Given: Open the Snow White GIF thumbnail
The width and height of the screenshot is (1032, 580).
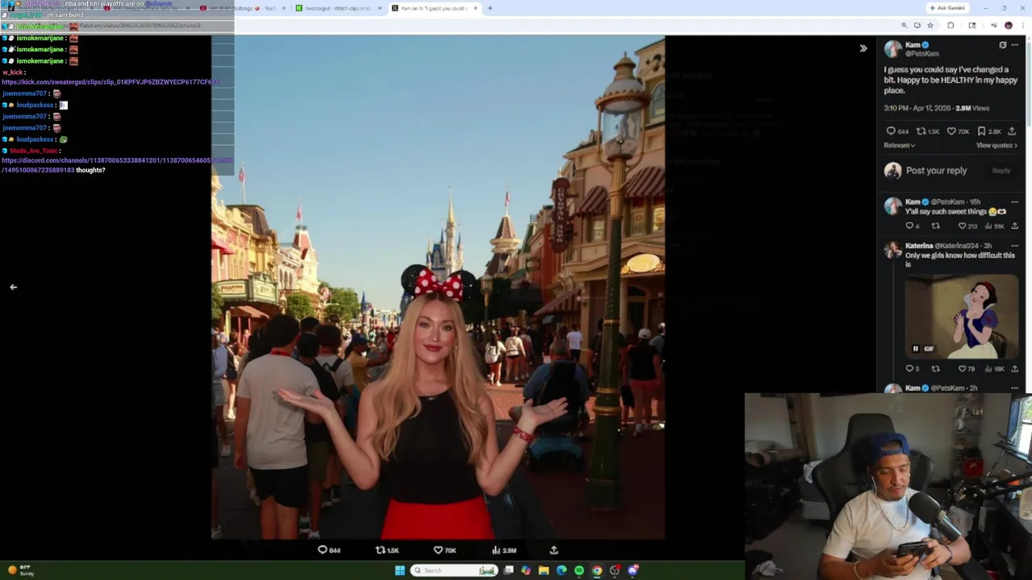Looking at the screenshot, I should point(961,317).
